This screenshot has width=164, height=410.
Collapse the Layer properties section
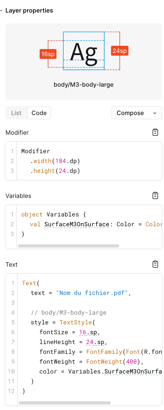pyautogui.click(x=2, y=11)
